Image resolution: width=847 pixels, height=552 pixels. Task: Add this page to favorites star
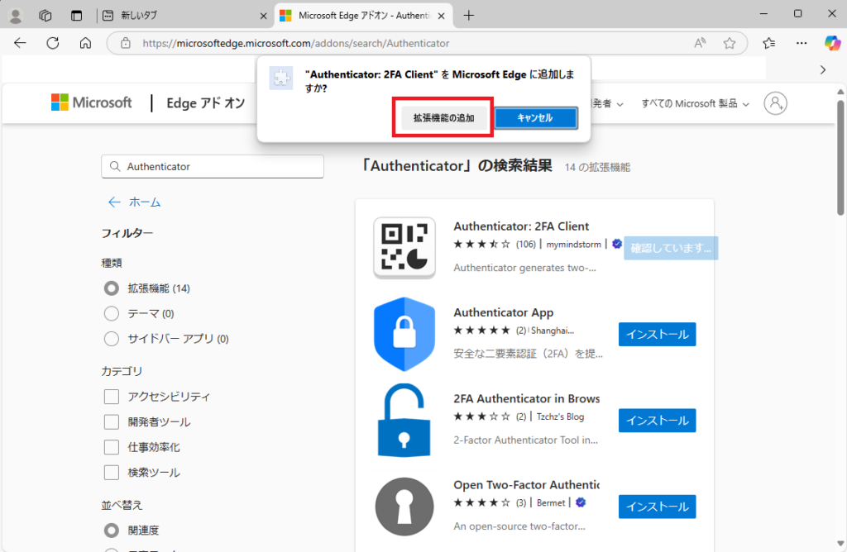730,43
